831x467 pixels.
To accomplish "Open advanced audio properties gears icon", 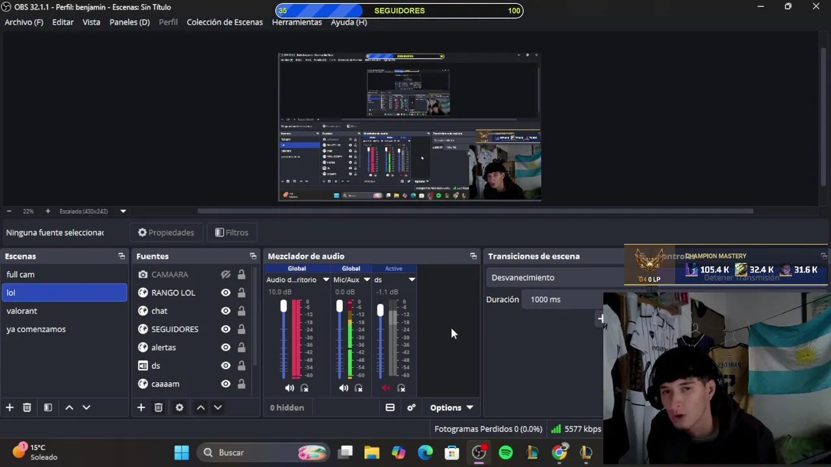I will 411,407.
